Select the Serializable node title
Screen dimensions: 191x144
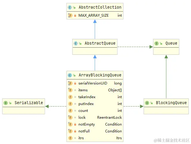pos(29,103)
